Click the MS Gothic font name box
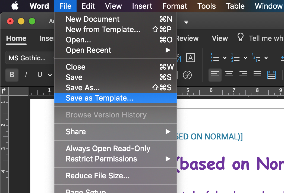Screen dimensions: 284x193 30,58
